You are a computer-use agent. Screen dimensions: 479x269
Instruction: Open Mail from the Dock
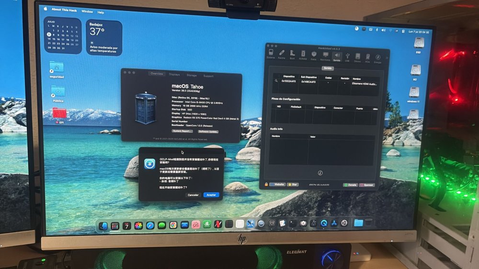[184, 225]
